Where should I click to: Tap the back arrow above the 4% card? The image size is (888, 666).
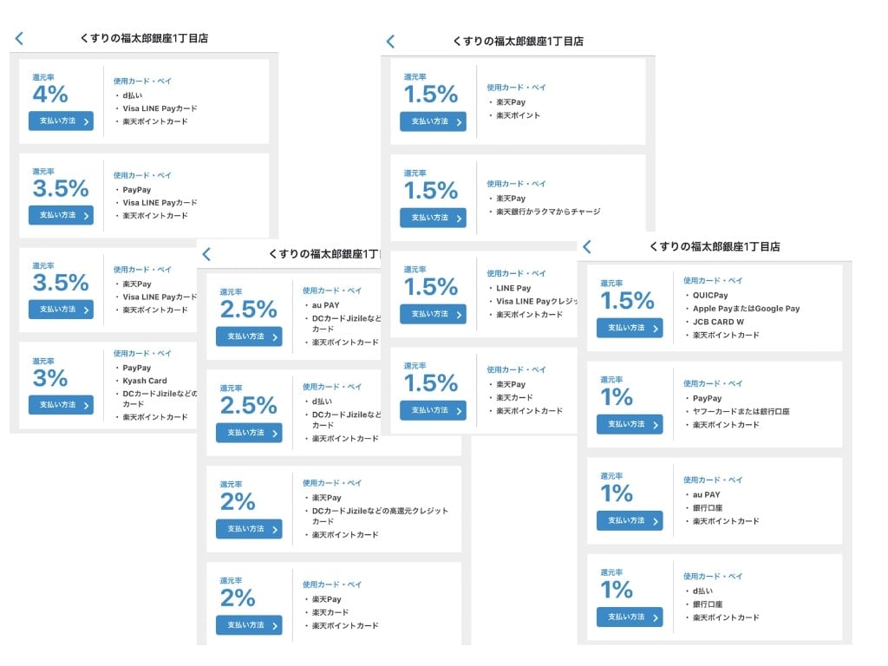[x=19, y=38]
